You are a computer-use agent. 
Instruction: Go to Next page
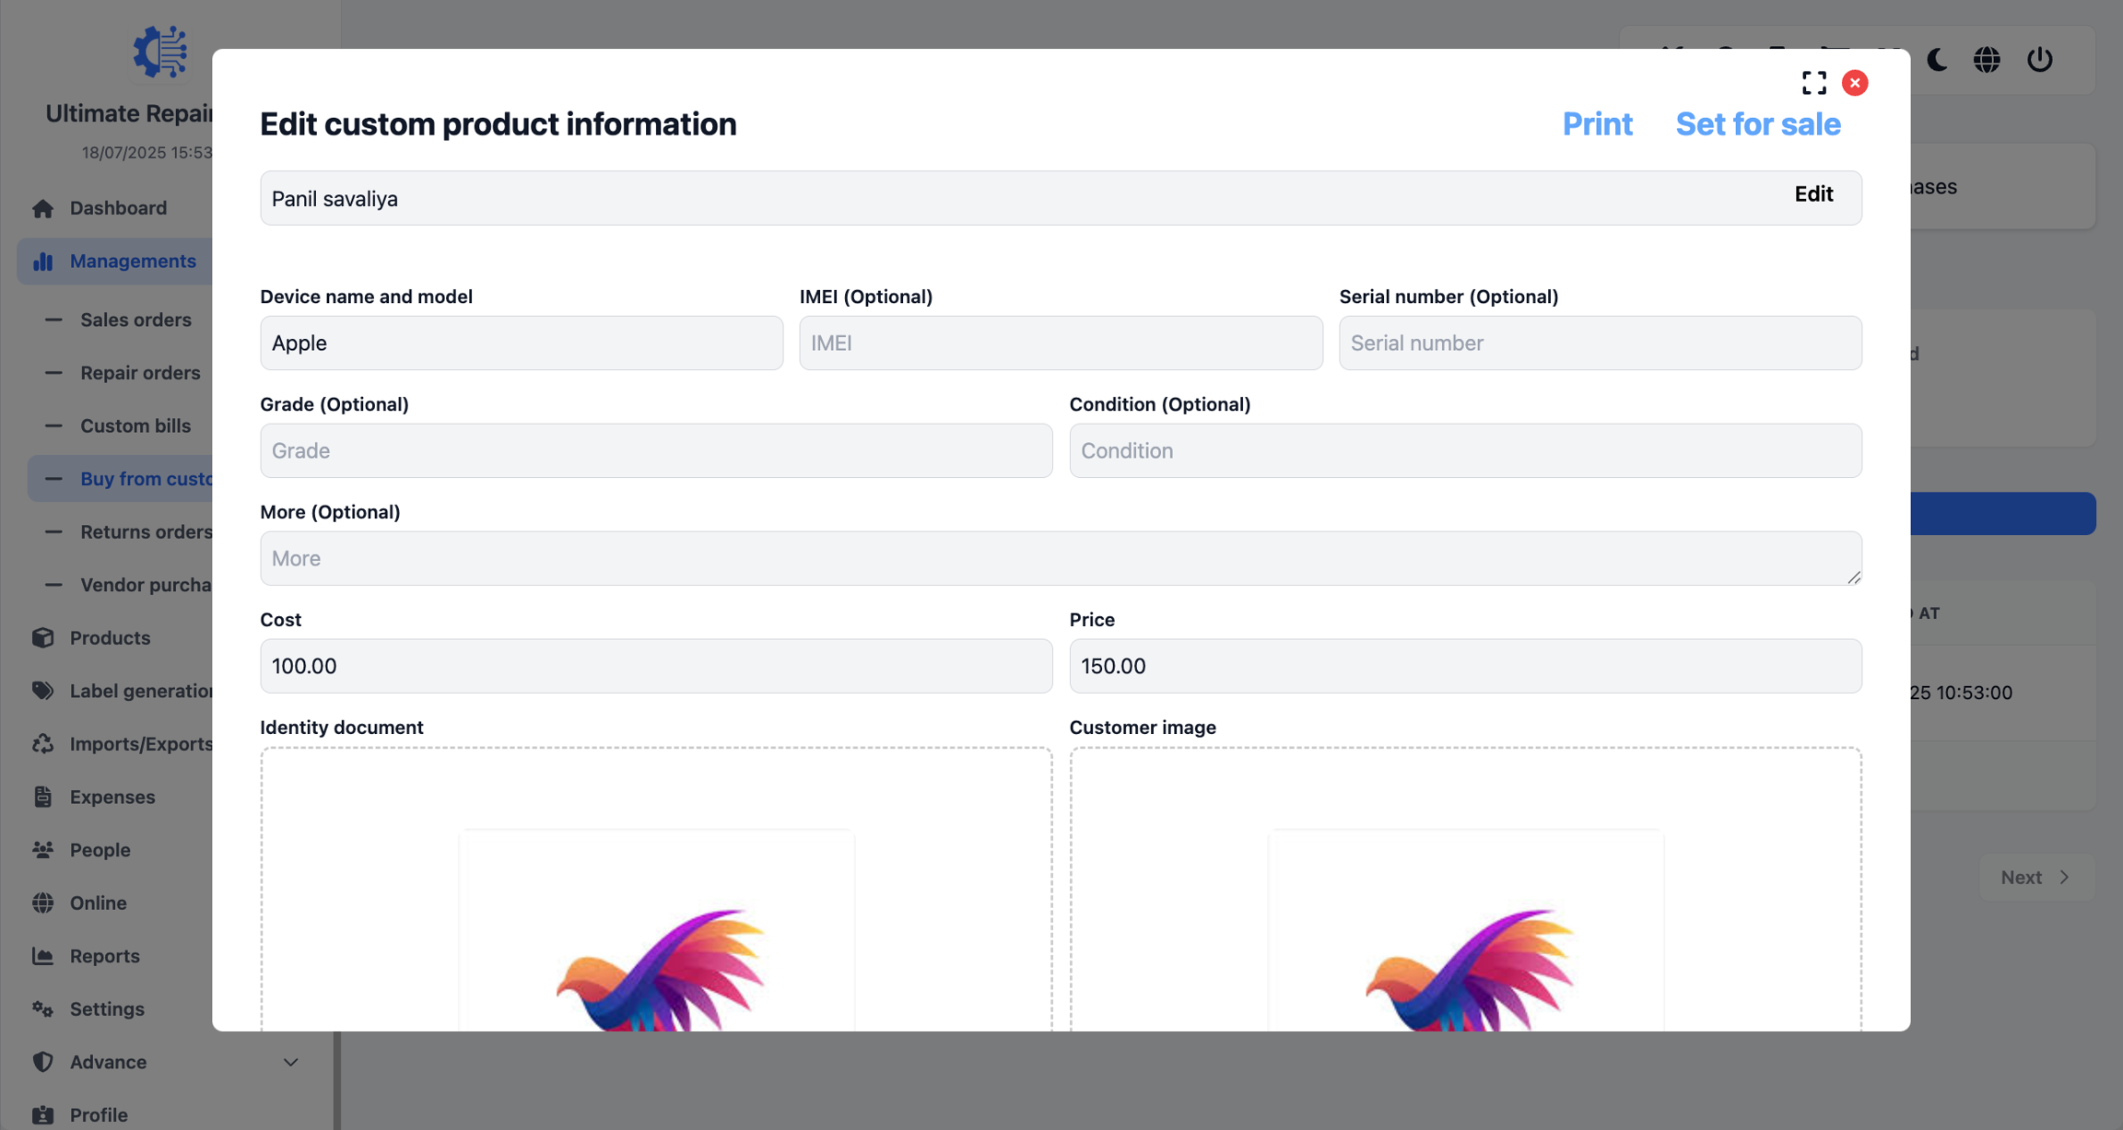tap(2035, 877)
